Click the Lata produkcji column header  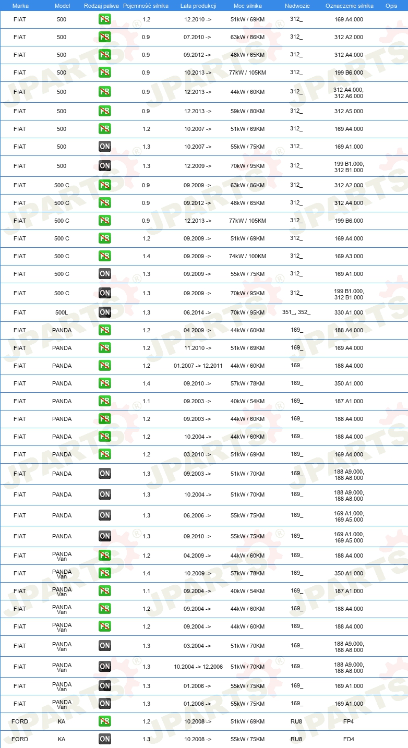pyautogui.click(x=198, y=5)
